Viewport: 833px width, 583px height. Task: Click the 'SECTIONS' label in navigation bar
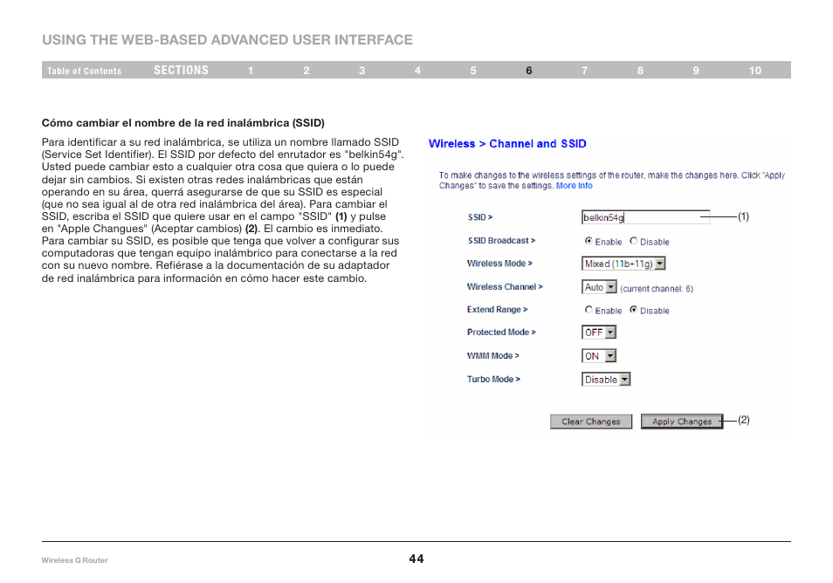(x=181, y=70)
